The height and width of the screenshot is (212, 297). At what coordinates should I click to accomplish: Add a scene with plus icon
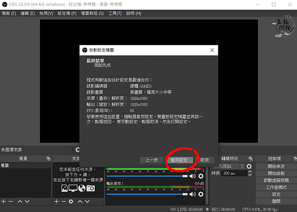[x=3, y=202]
